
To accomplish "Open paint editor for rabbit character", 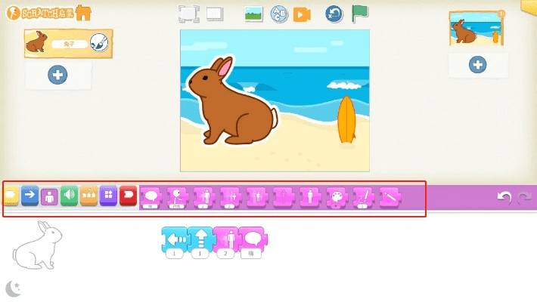I will 98,42.
